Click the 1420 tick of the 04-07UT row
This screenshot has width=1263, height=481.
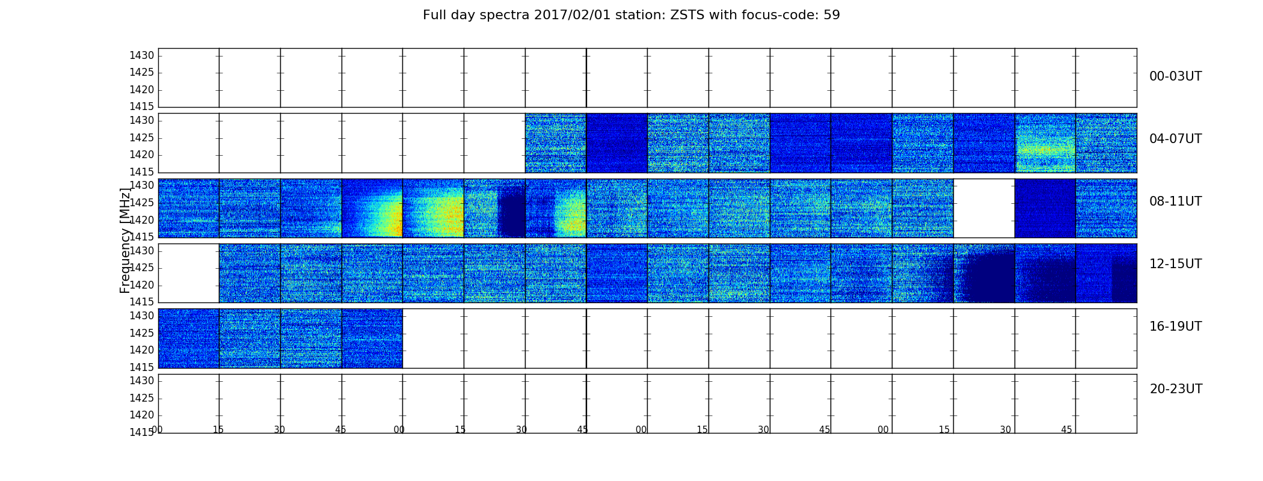click(142, 155)
